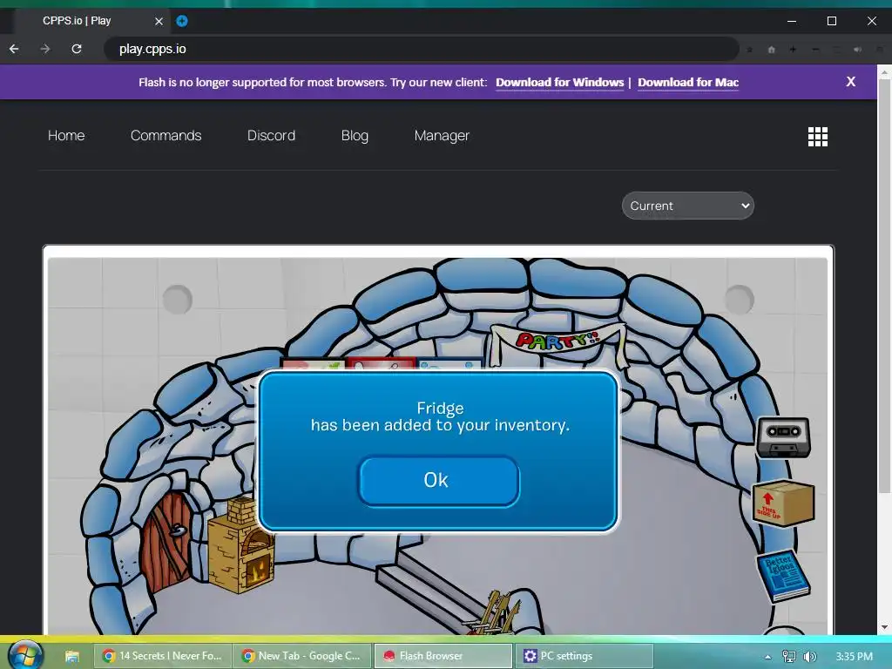Click the 3:35 PM clock
Viewport: 892px width, 669px height.
click(x=854, y=657)
